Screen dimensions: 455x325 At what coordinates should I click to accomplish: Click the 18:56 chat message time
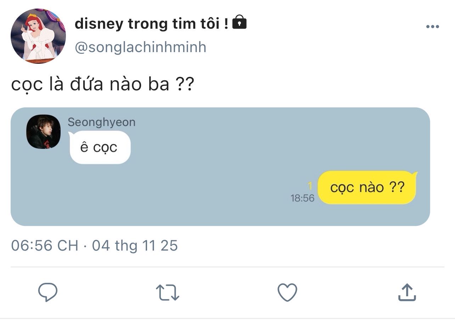[x=302, y=198]
